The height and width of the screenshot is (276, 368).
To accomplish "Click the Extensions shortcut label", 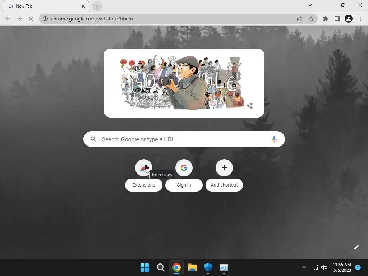I will click(x=144, y=185).
